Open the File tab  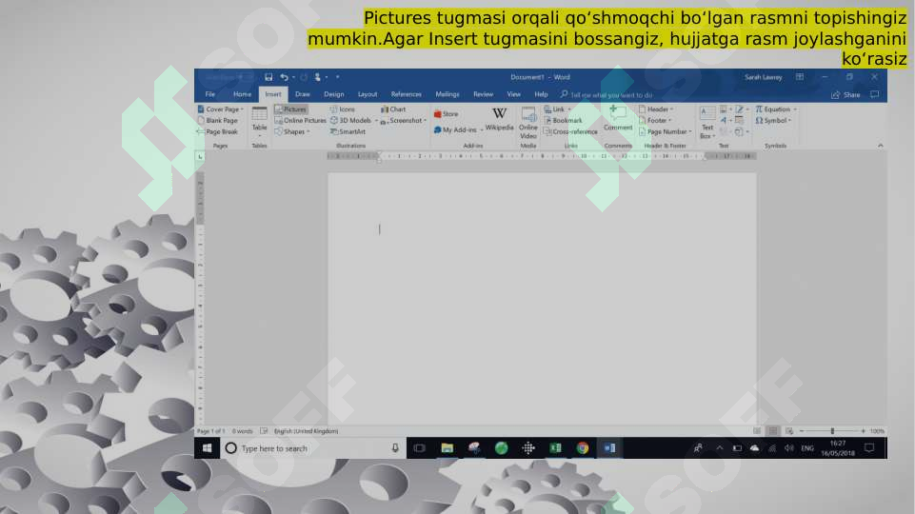point(210,94)
